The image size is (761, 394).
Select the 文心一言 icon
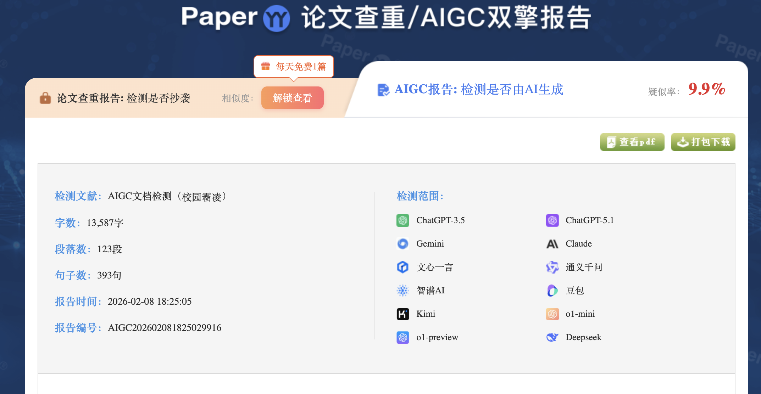402,267
